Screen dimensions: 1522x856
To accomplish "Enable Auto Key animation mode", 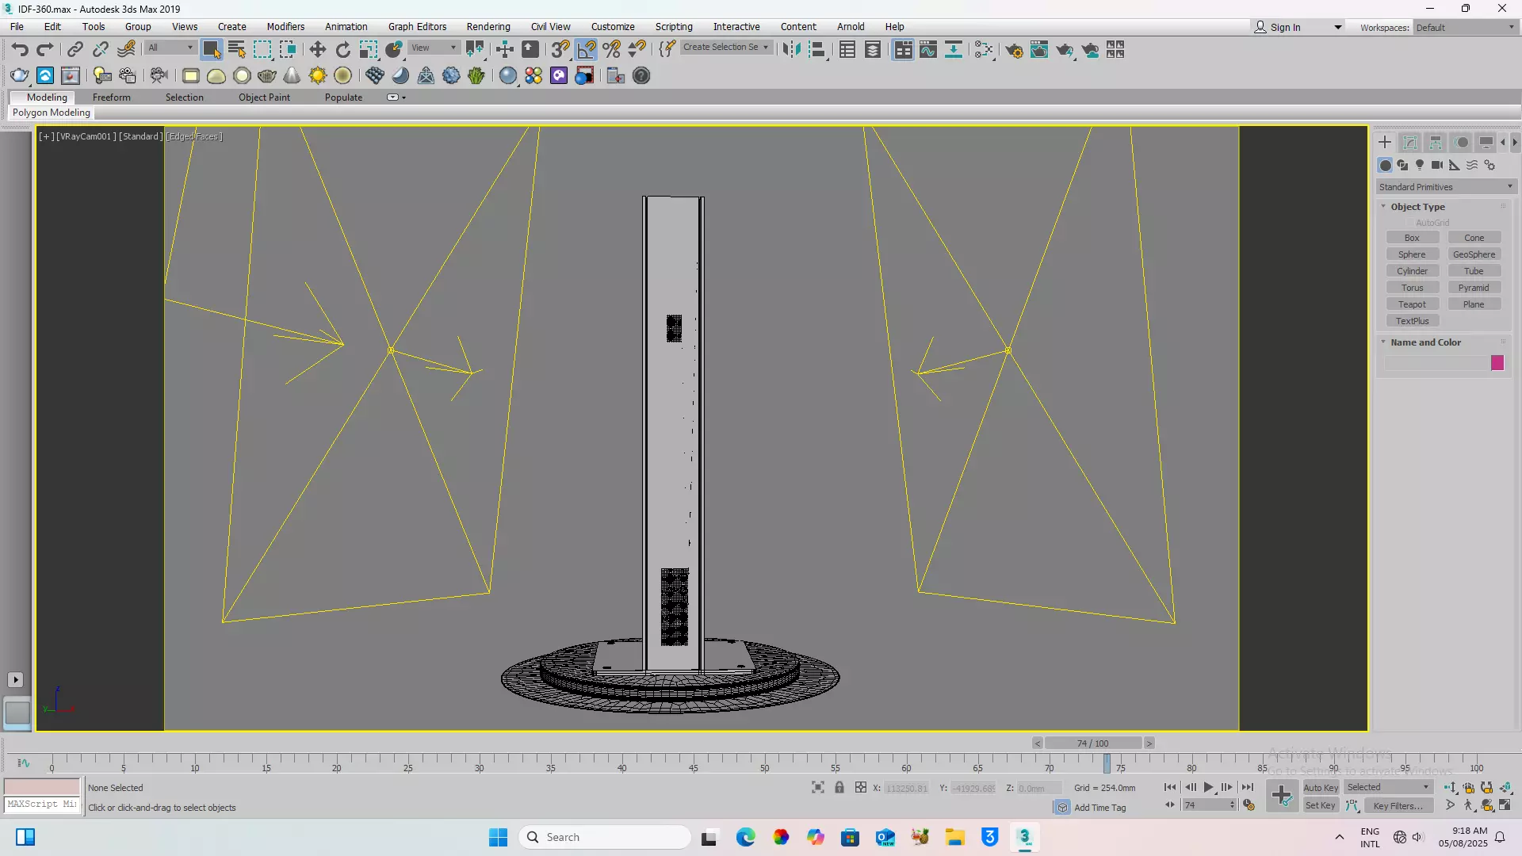I will tap(1321, 788).
